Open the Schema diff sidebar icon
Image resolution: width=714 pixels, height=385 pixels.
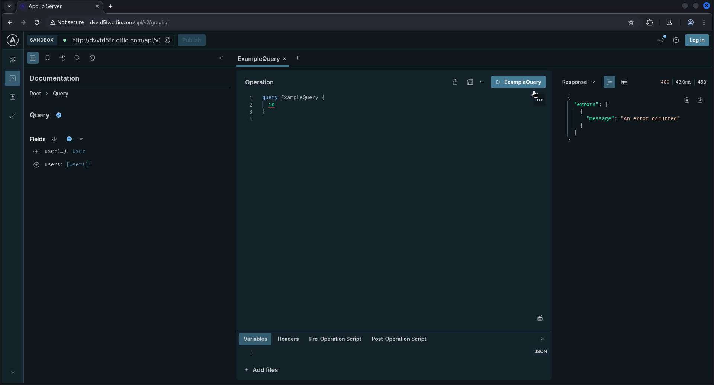point(13,97)
